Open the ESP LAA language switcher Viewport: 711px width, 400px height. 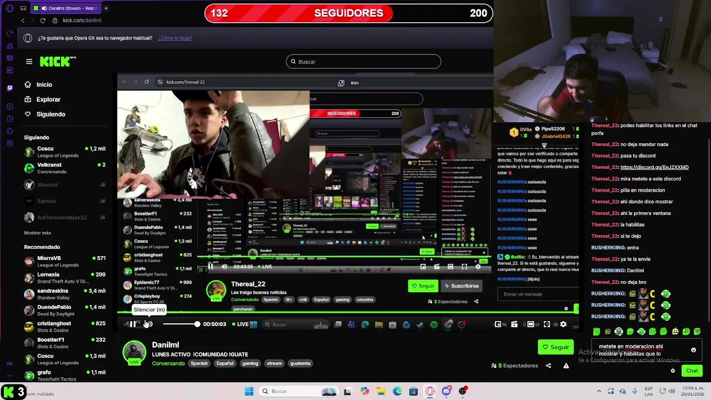click(649, 391)
